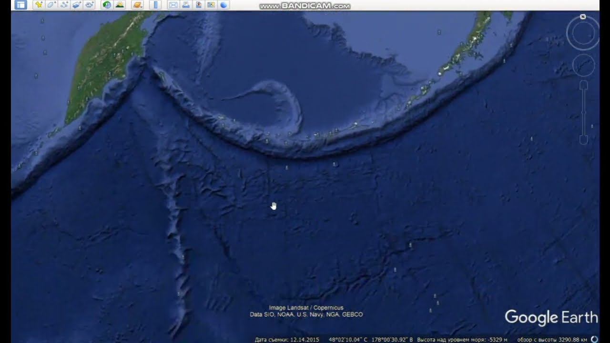Email the current view
The width and height of the screenshot is (610, 343).
(x=173, y=5)
